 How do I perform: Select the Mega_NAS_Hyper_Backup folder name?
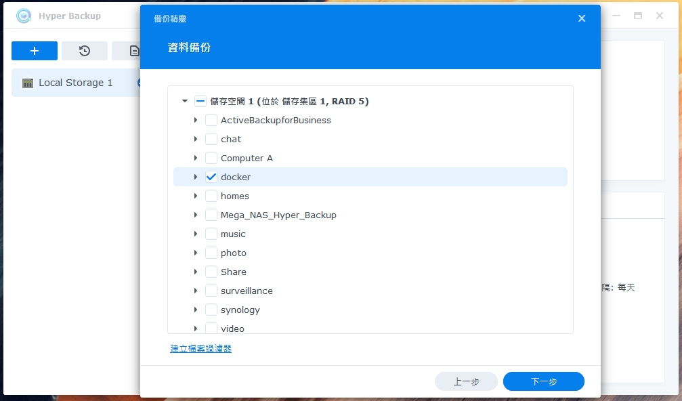[278, 215]
